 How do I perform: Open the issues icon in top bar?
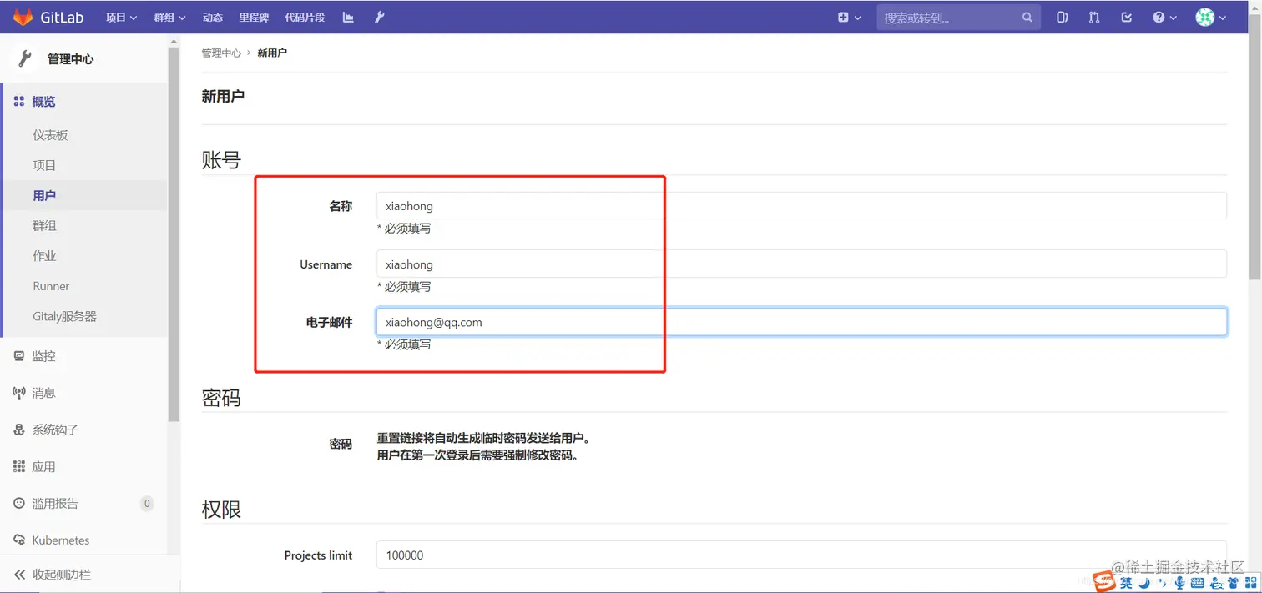point(1062,17)
